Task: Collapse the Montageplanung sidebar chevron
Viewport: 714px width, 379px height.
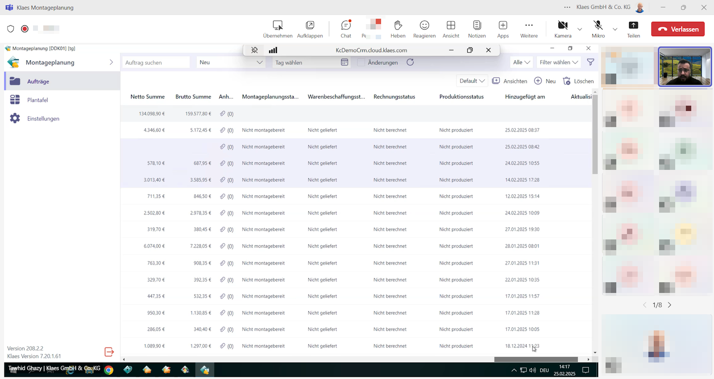Action: click(111, 62)
